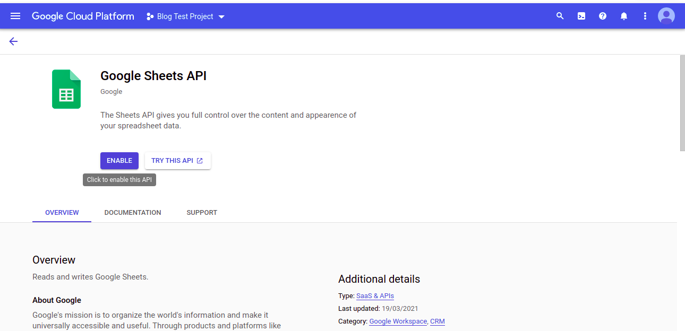
Task: Click the Additional details heading
Action: pyautogui.click(x=379, y=279)
